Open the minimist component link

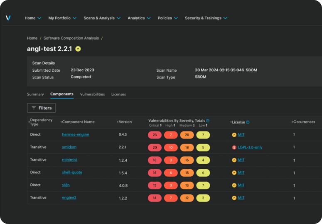pos(70,160)
